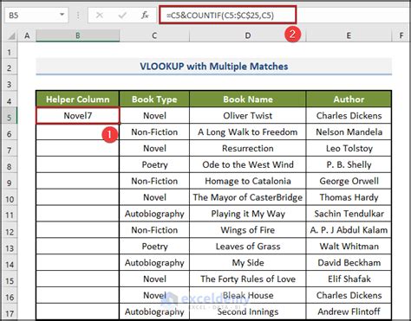Select the 'Autobiography' cell in row 11

pos(154,214)
